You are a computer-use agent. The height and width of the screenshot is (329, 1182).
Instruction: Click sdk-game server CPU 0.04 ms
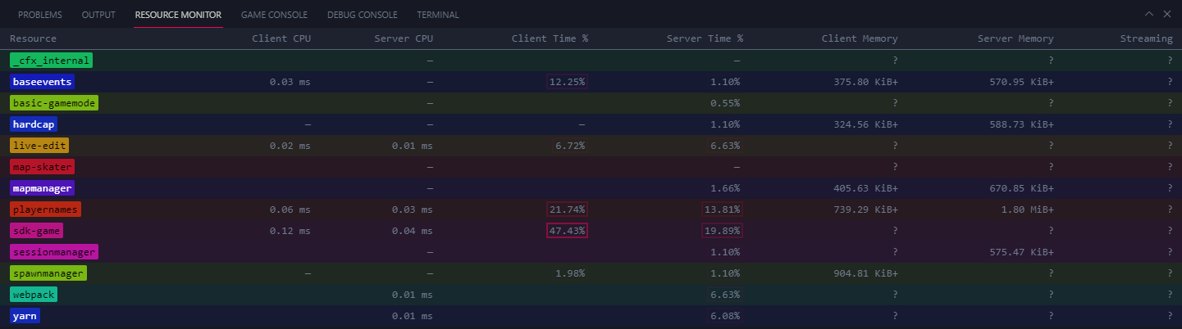click(413, 231)
